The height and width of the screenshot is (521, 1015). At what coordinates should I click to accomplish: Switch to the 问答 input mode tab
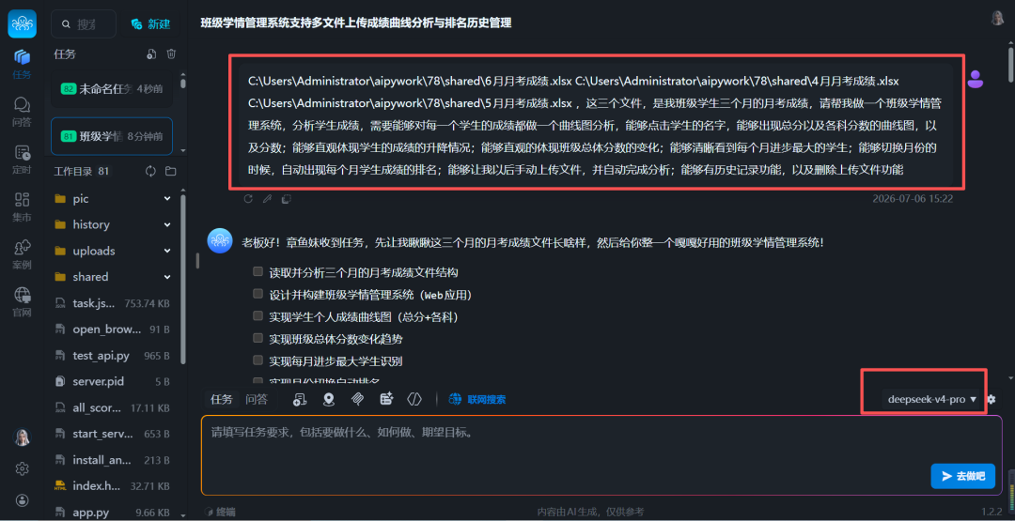point(257,400)
